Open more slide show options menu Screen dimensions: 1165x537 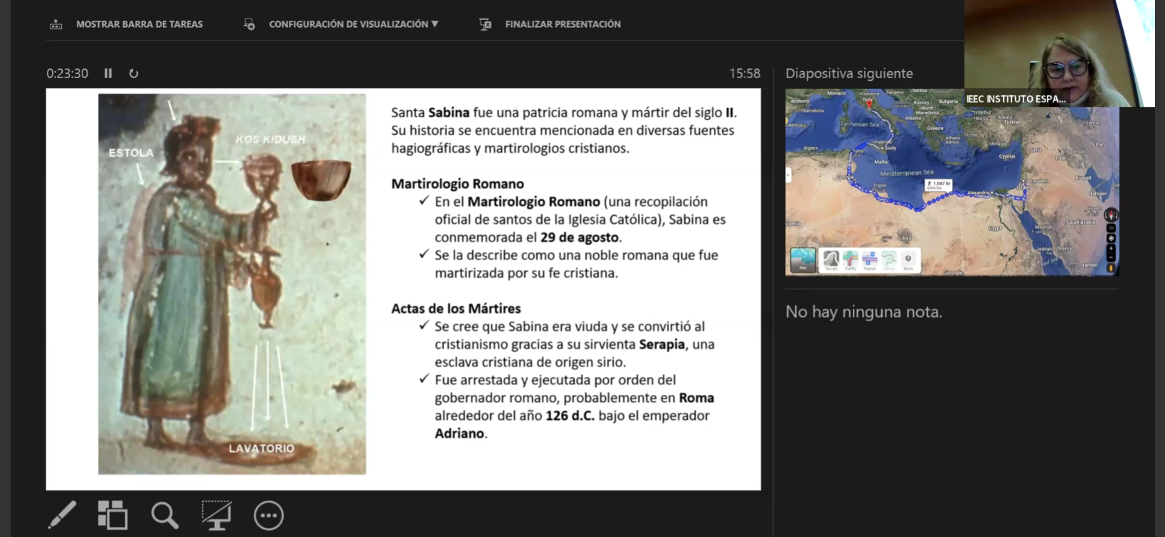point(269,516)
